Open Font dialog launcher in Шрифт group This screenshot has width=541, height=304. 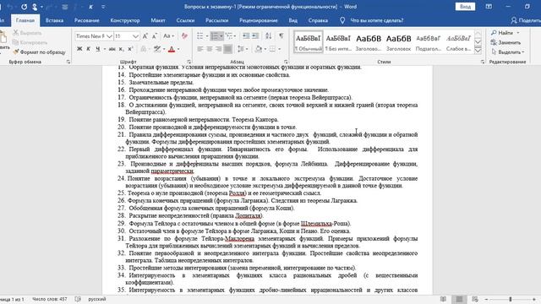(x=189, y=62)
